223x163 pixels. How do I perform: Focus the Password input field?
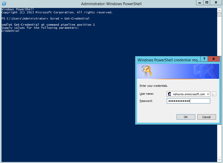coord(188,101)
